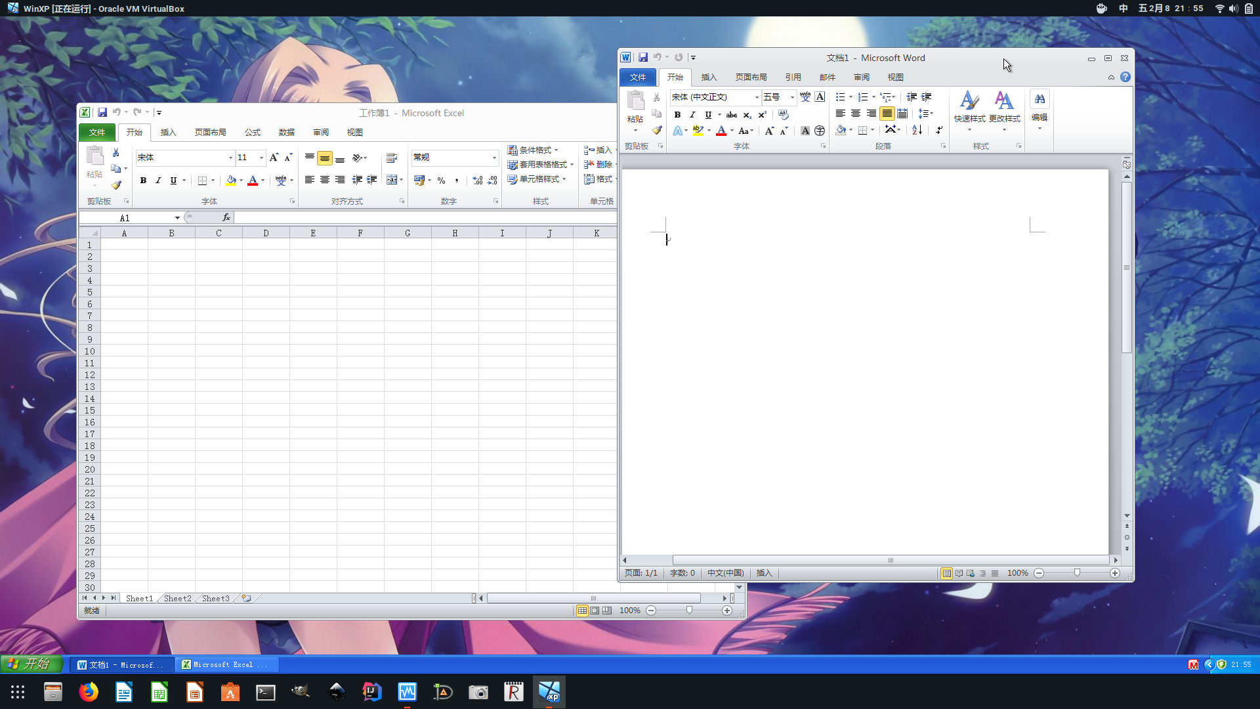Expand Excel Name Box dropdown arrow
1260x709 pixels.
[x=177, y=218]
